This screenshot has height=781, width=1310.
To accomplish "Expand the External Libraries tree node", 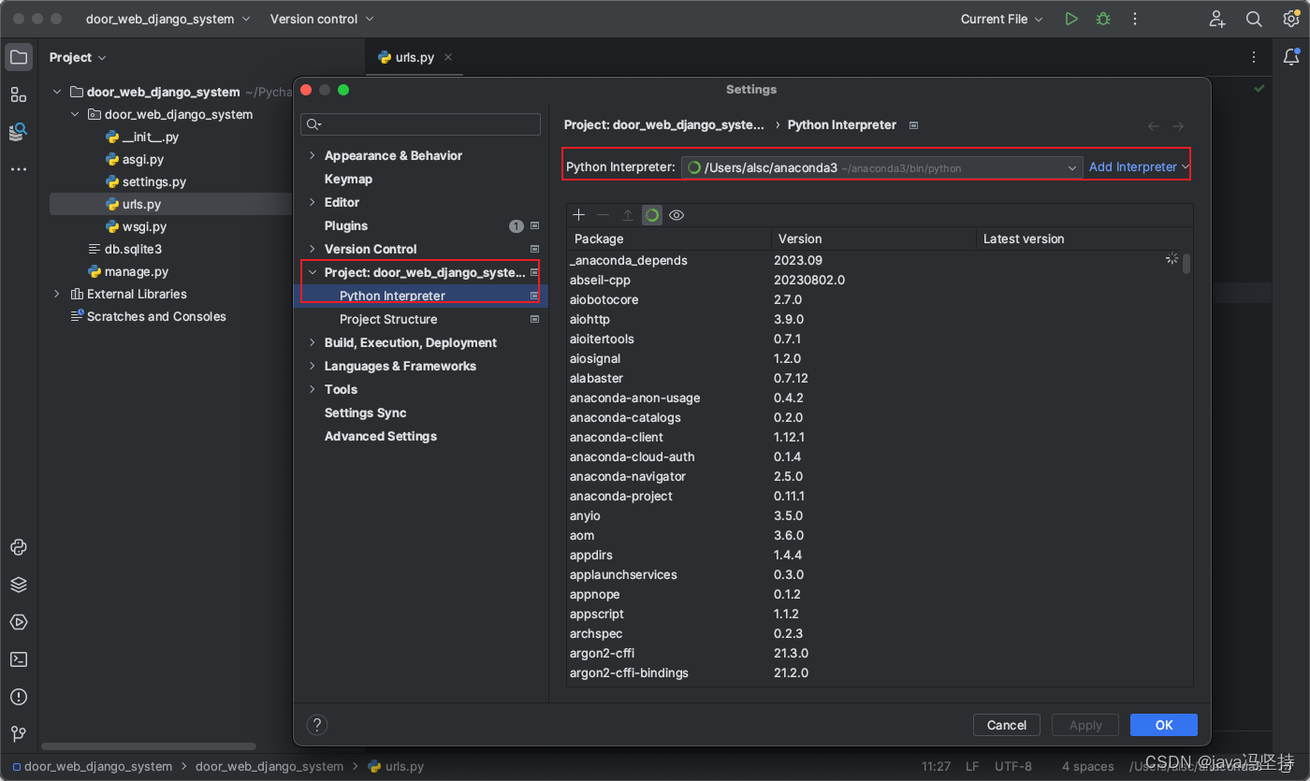I will pos(57,294).
